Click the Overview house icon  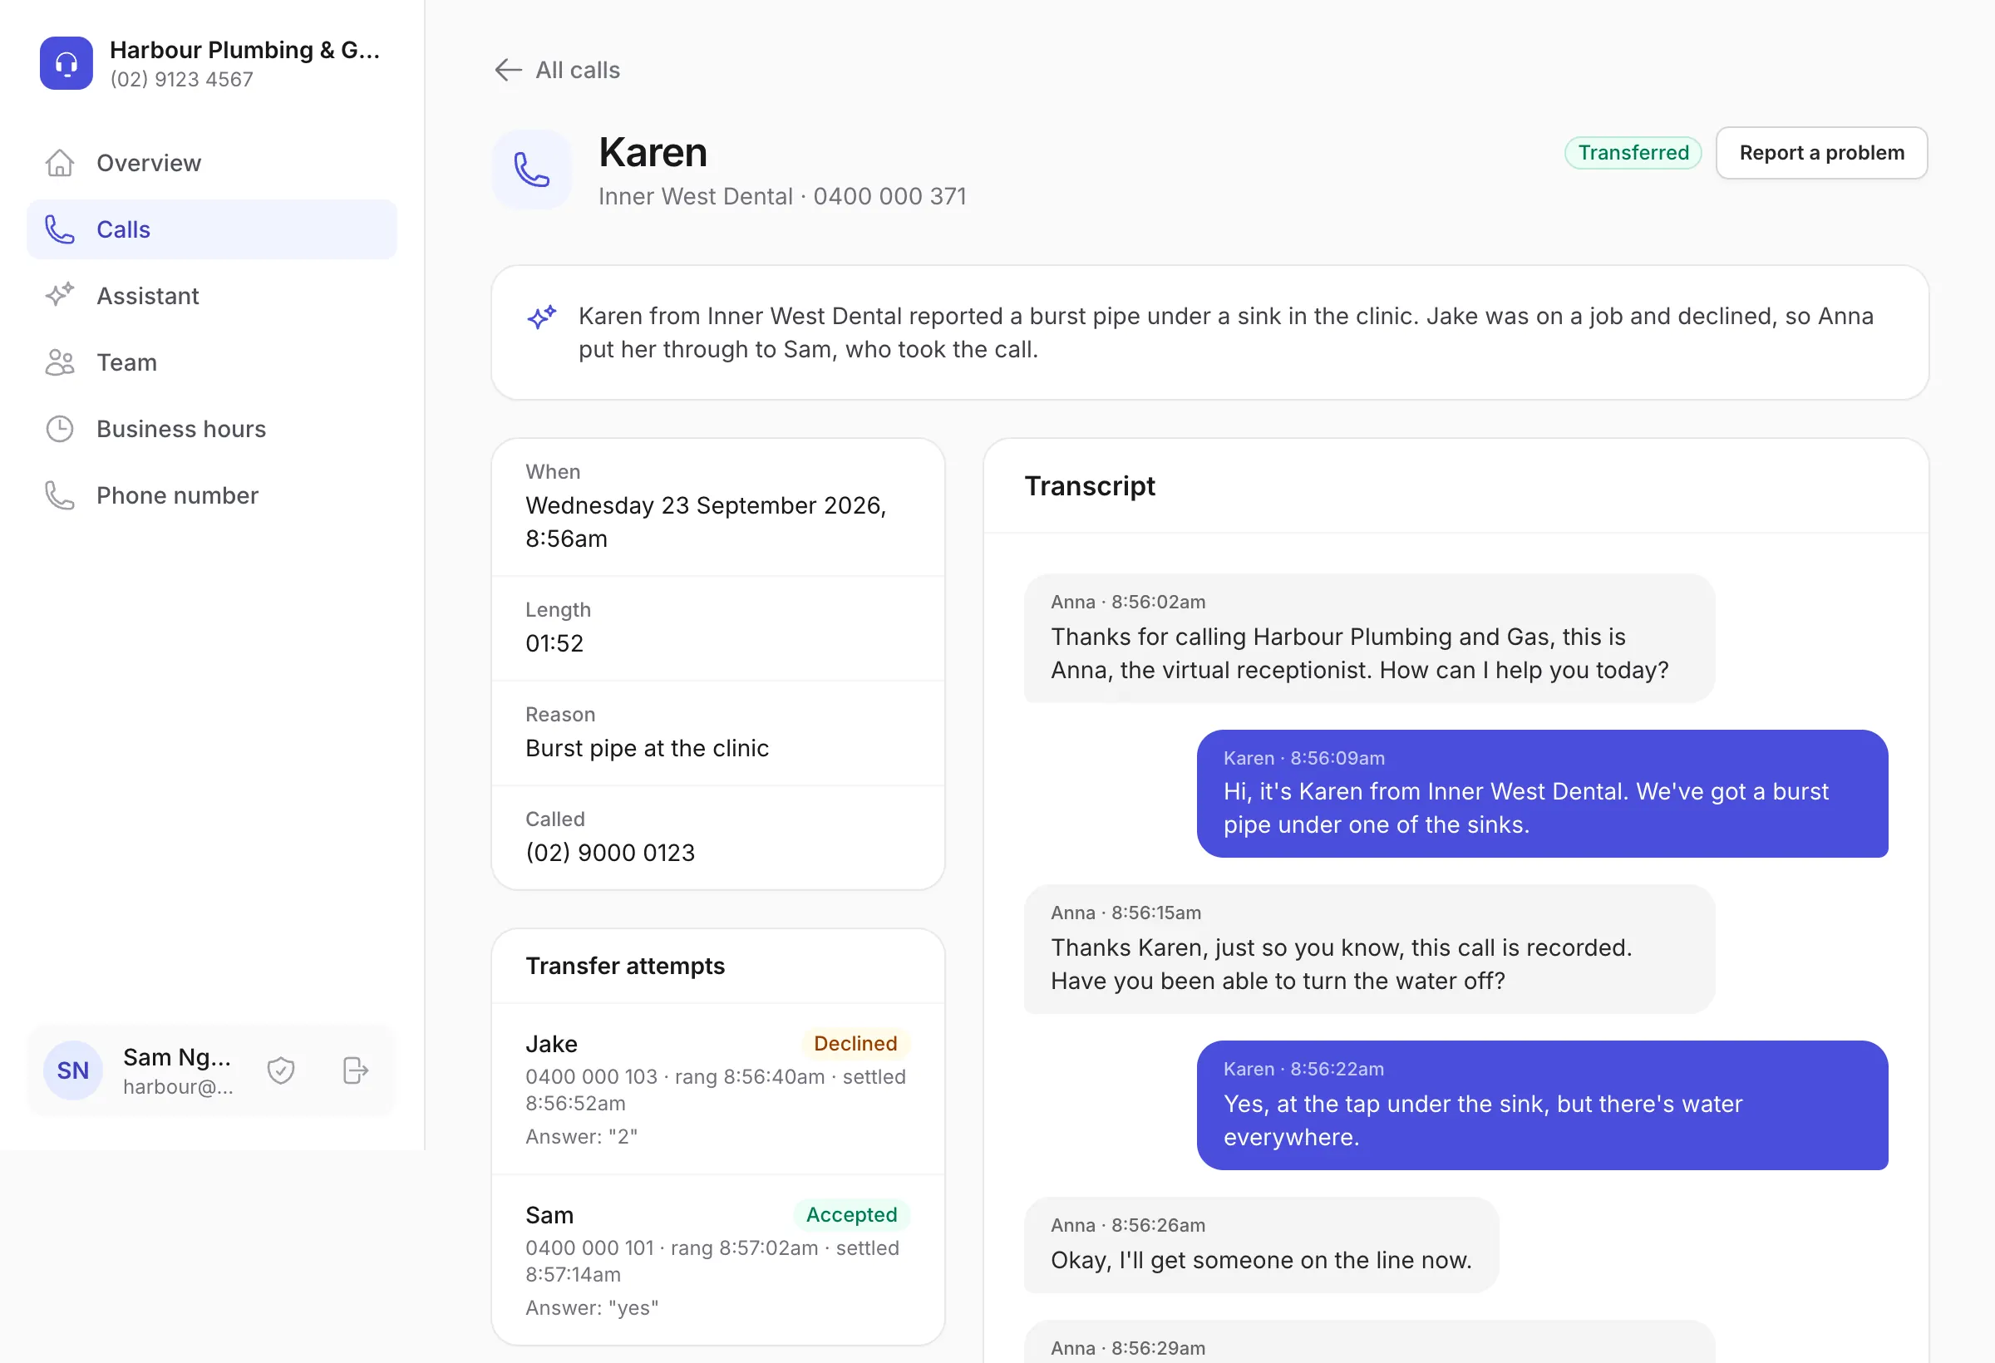59,162
